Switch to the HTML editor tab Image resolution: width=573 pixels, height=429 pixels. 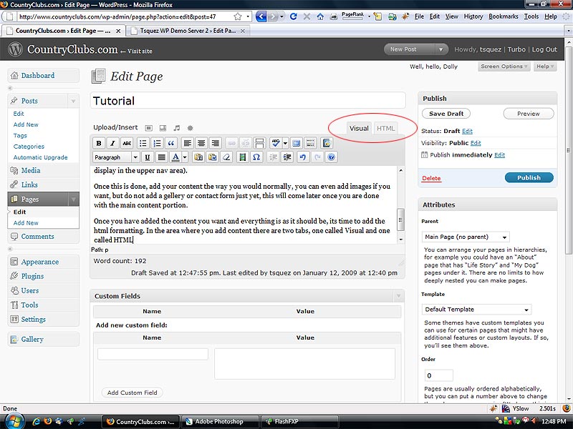pos(385,129)
